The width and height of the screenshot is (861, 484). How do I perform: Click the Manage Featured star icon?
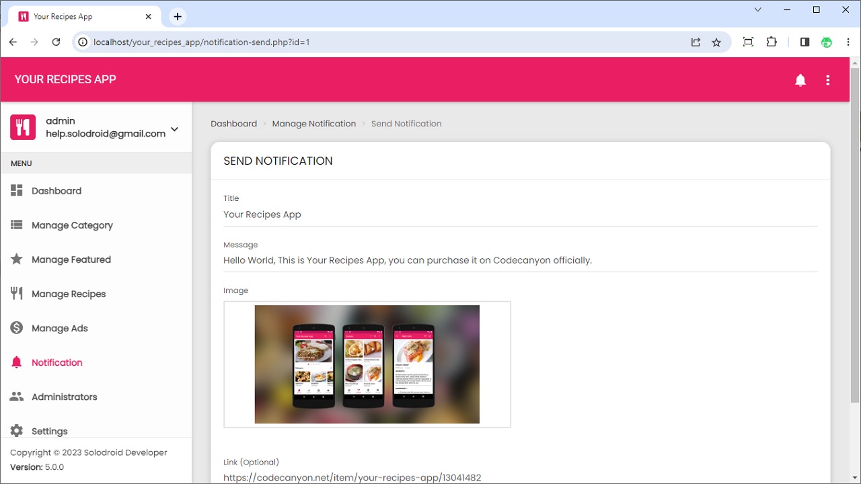click(x=17, y=259)
